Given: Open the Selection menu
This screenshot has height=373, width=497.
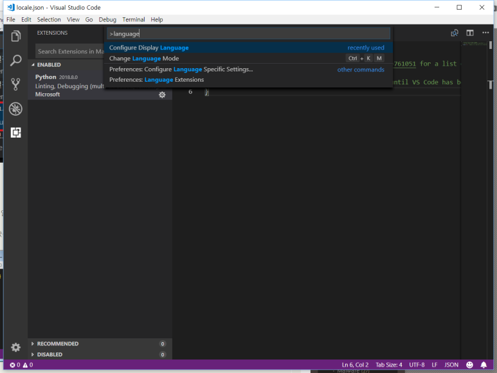Looking at the screenshot, I should pyautogui.click(x=49, y=20).
